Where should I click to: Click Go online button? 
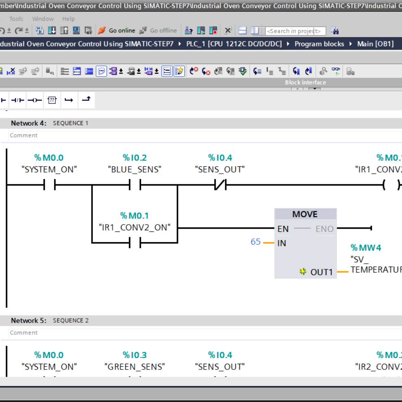[x=117, y=31]
